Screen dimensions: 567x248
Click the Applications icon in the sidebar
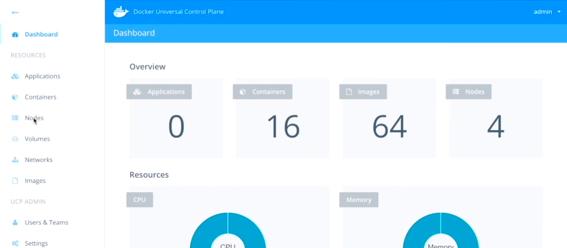(x=15, y=76)
